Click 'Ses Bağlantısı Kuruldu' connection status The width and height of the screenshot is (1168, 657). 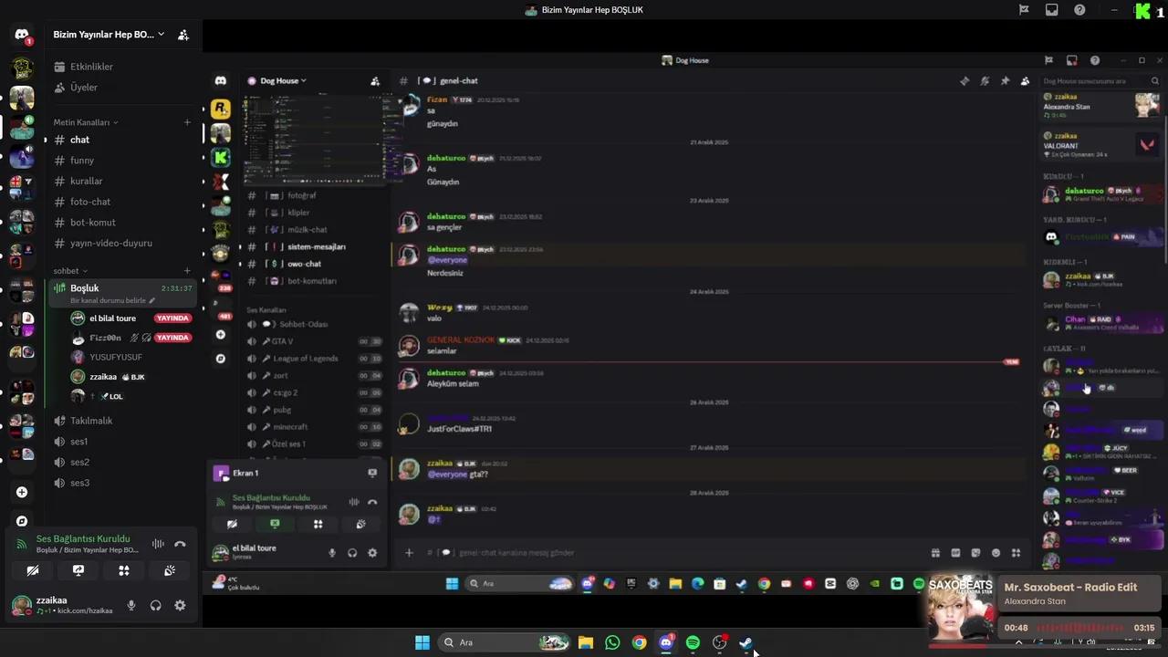(x=83, y=538)
